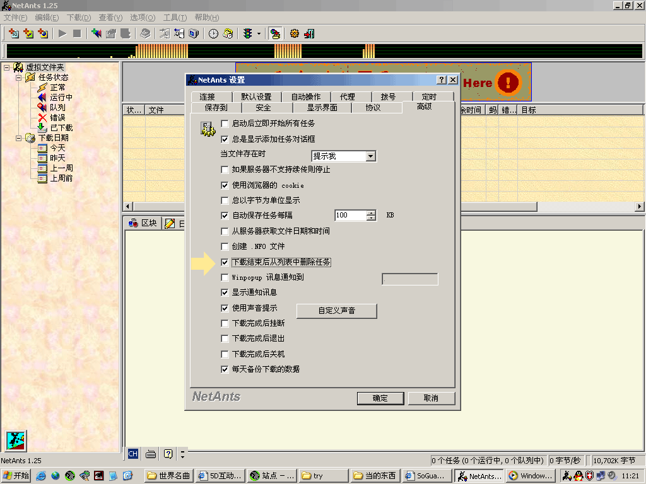Click the first new-task toolbar icon
The height and width of the screenshot is (484, 646).
(14, 34)
